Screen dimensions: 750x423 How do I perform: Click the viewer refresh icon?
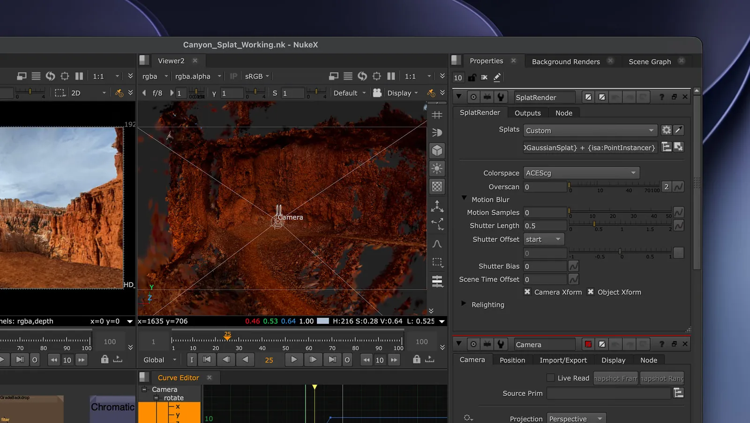pos(362,76)
